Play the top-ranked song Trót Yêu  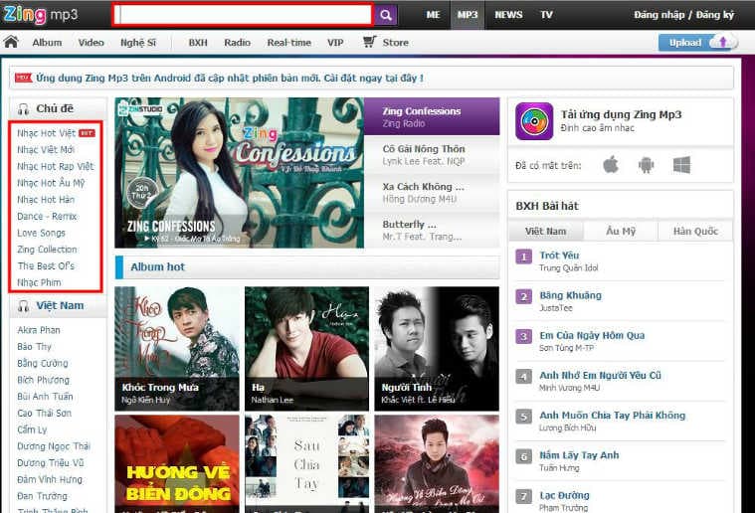[559, 256]
